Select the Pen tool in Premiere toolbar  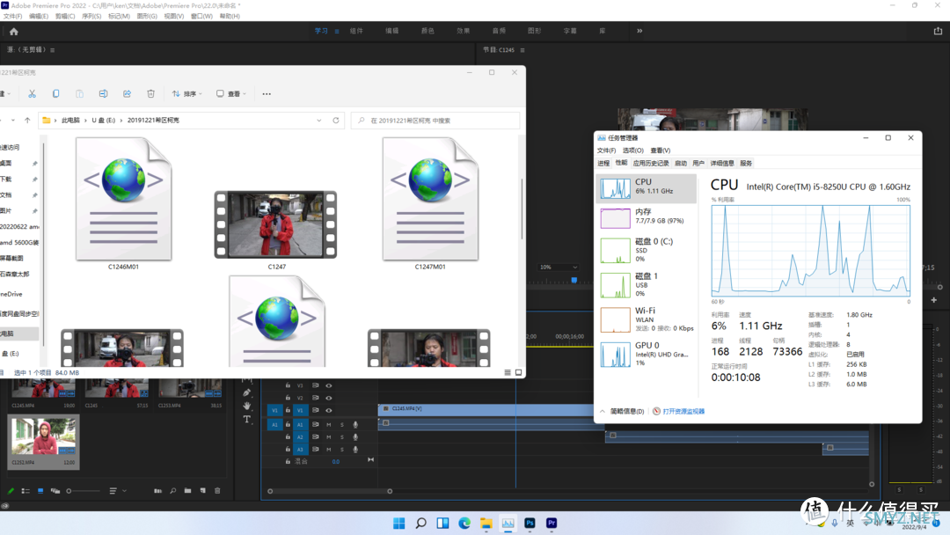coord(246,392)
